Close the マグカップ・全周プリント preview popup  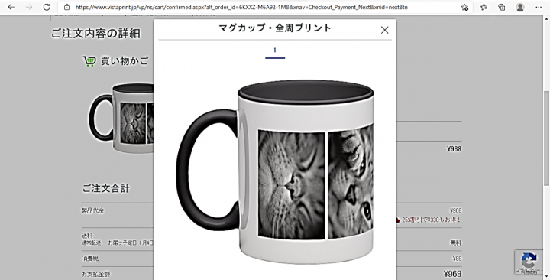tap(384, 30)
